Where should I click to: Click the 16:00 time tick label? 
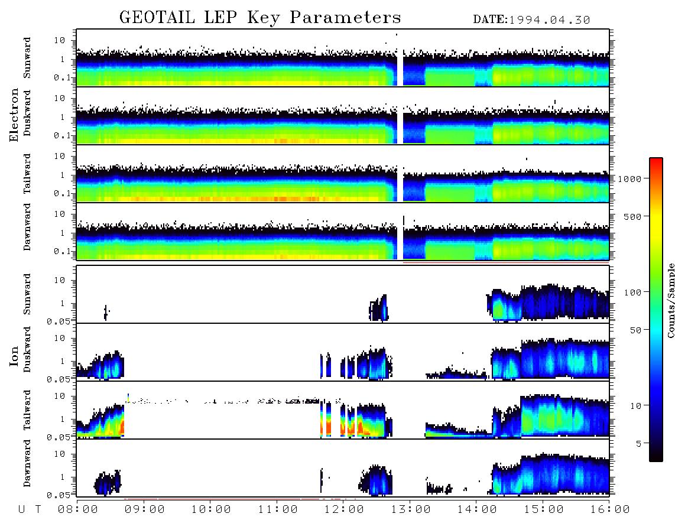[x=610, y=509]
